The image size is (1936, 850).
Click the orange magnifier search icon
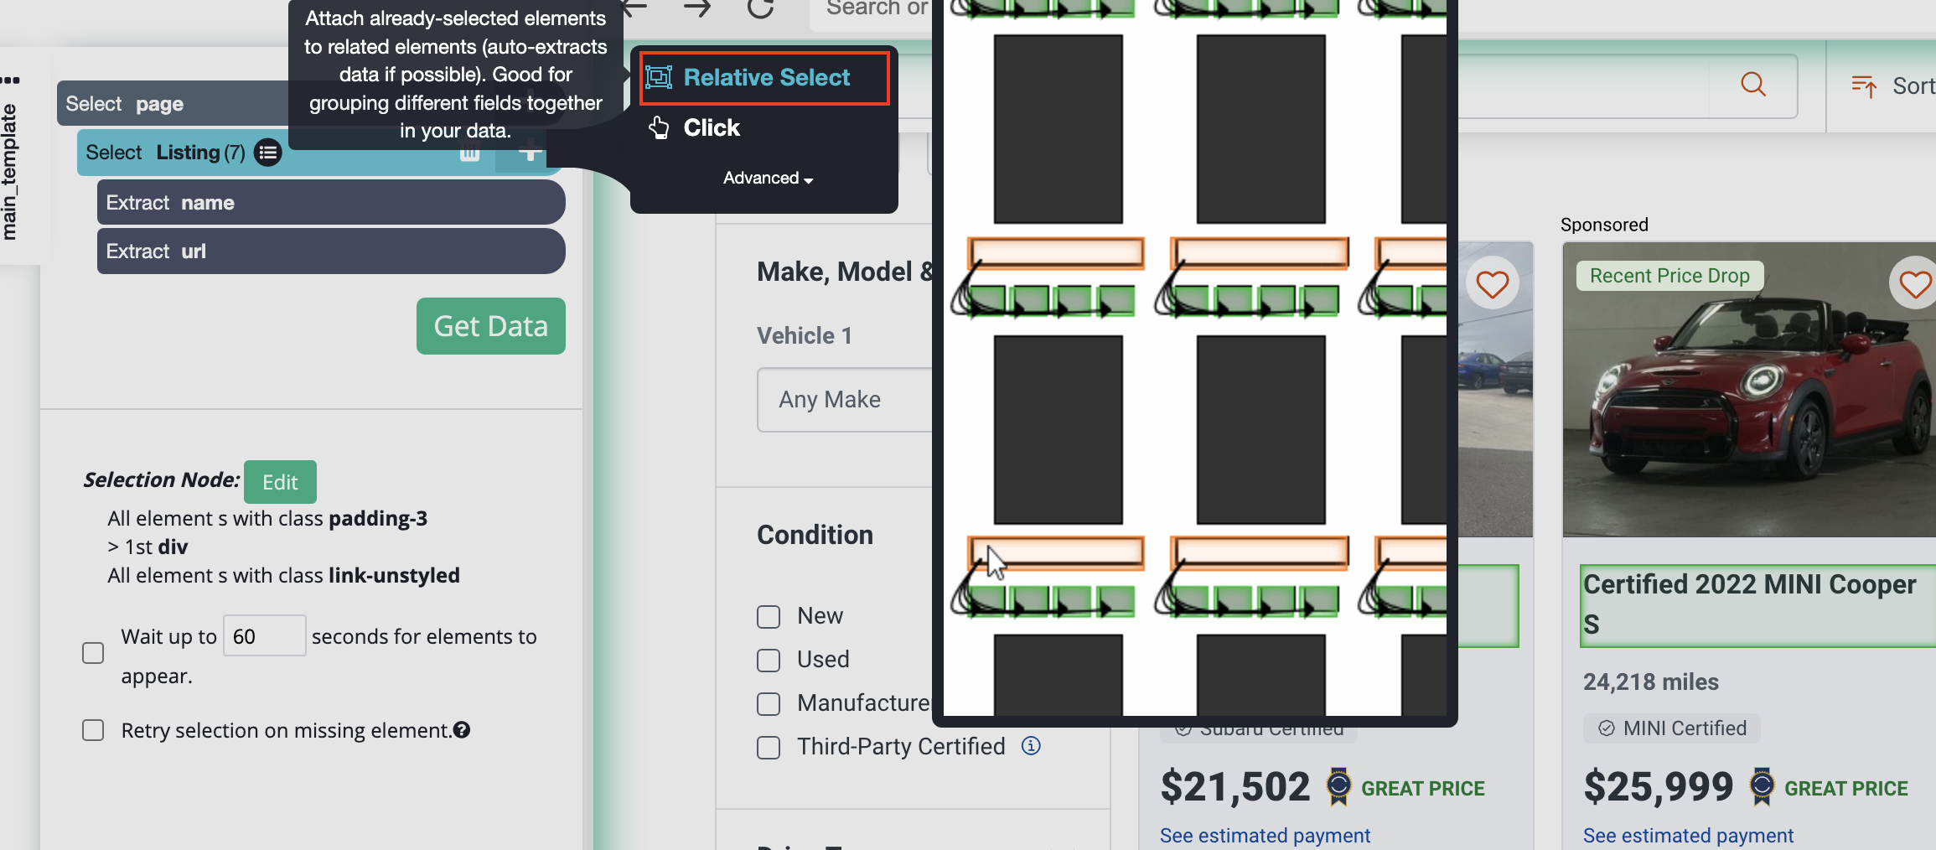pos(1753,85)
